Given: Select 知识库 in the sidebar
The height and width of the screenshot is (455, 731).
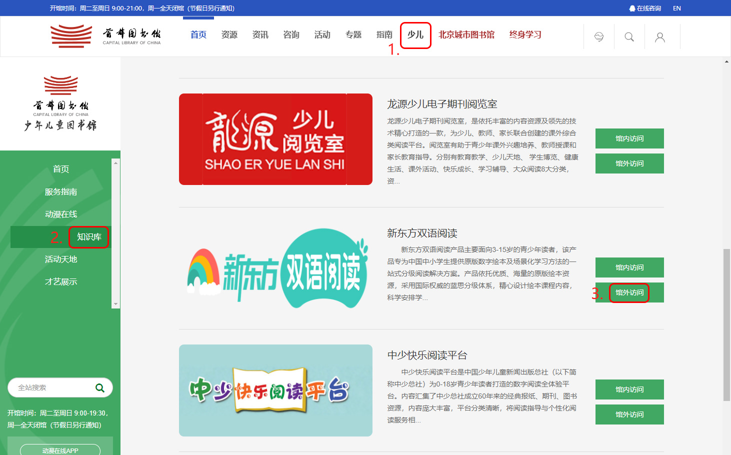Looking at the screenshot, I should pos(88,237).
